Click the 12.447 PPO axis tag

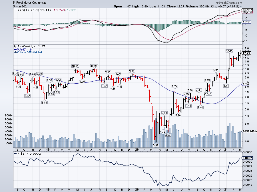point(247,10)
